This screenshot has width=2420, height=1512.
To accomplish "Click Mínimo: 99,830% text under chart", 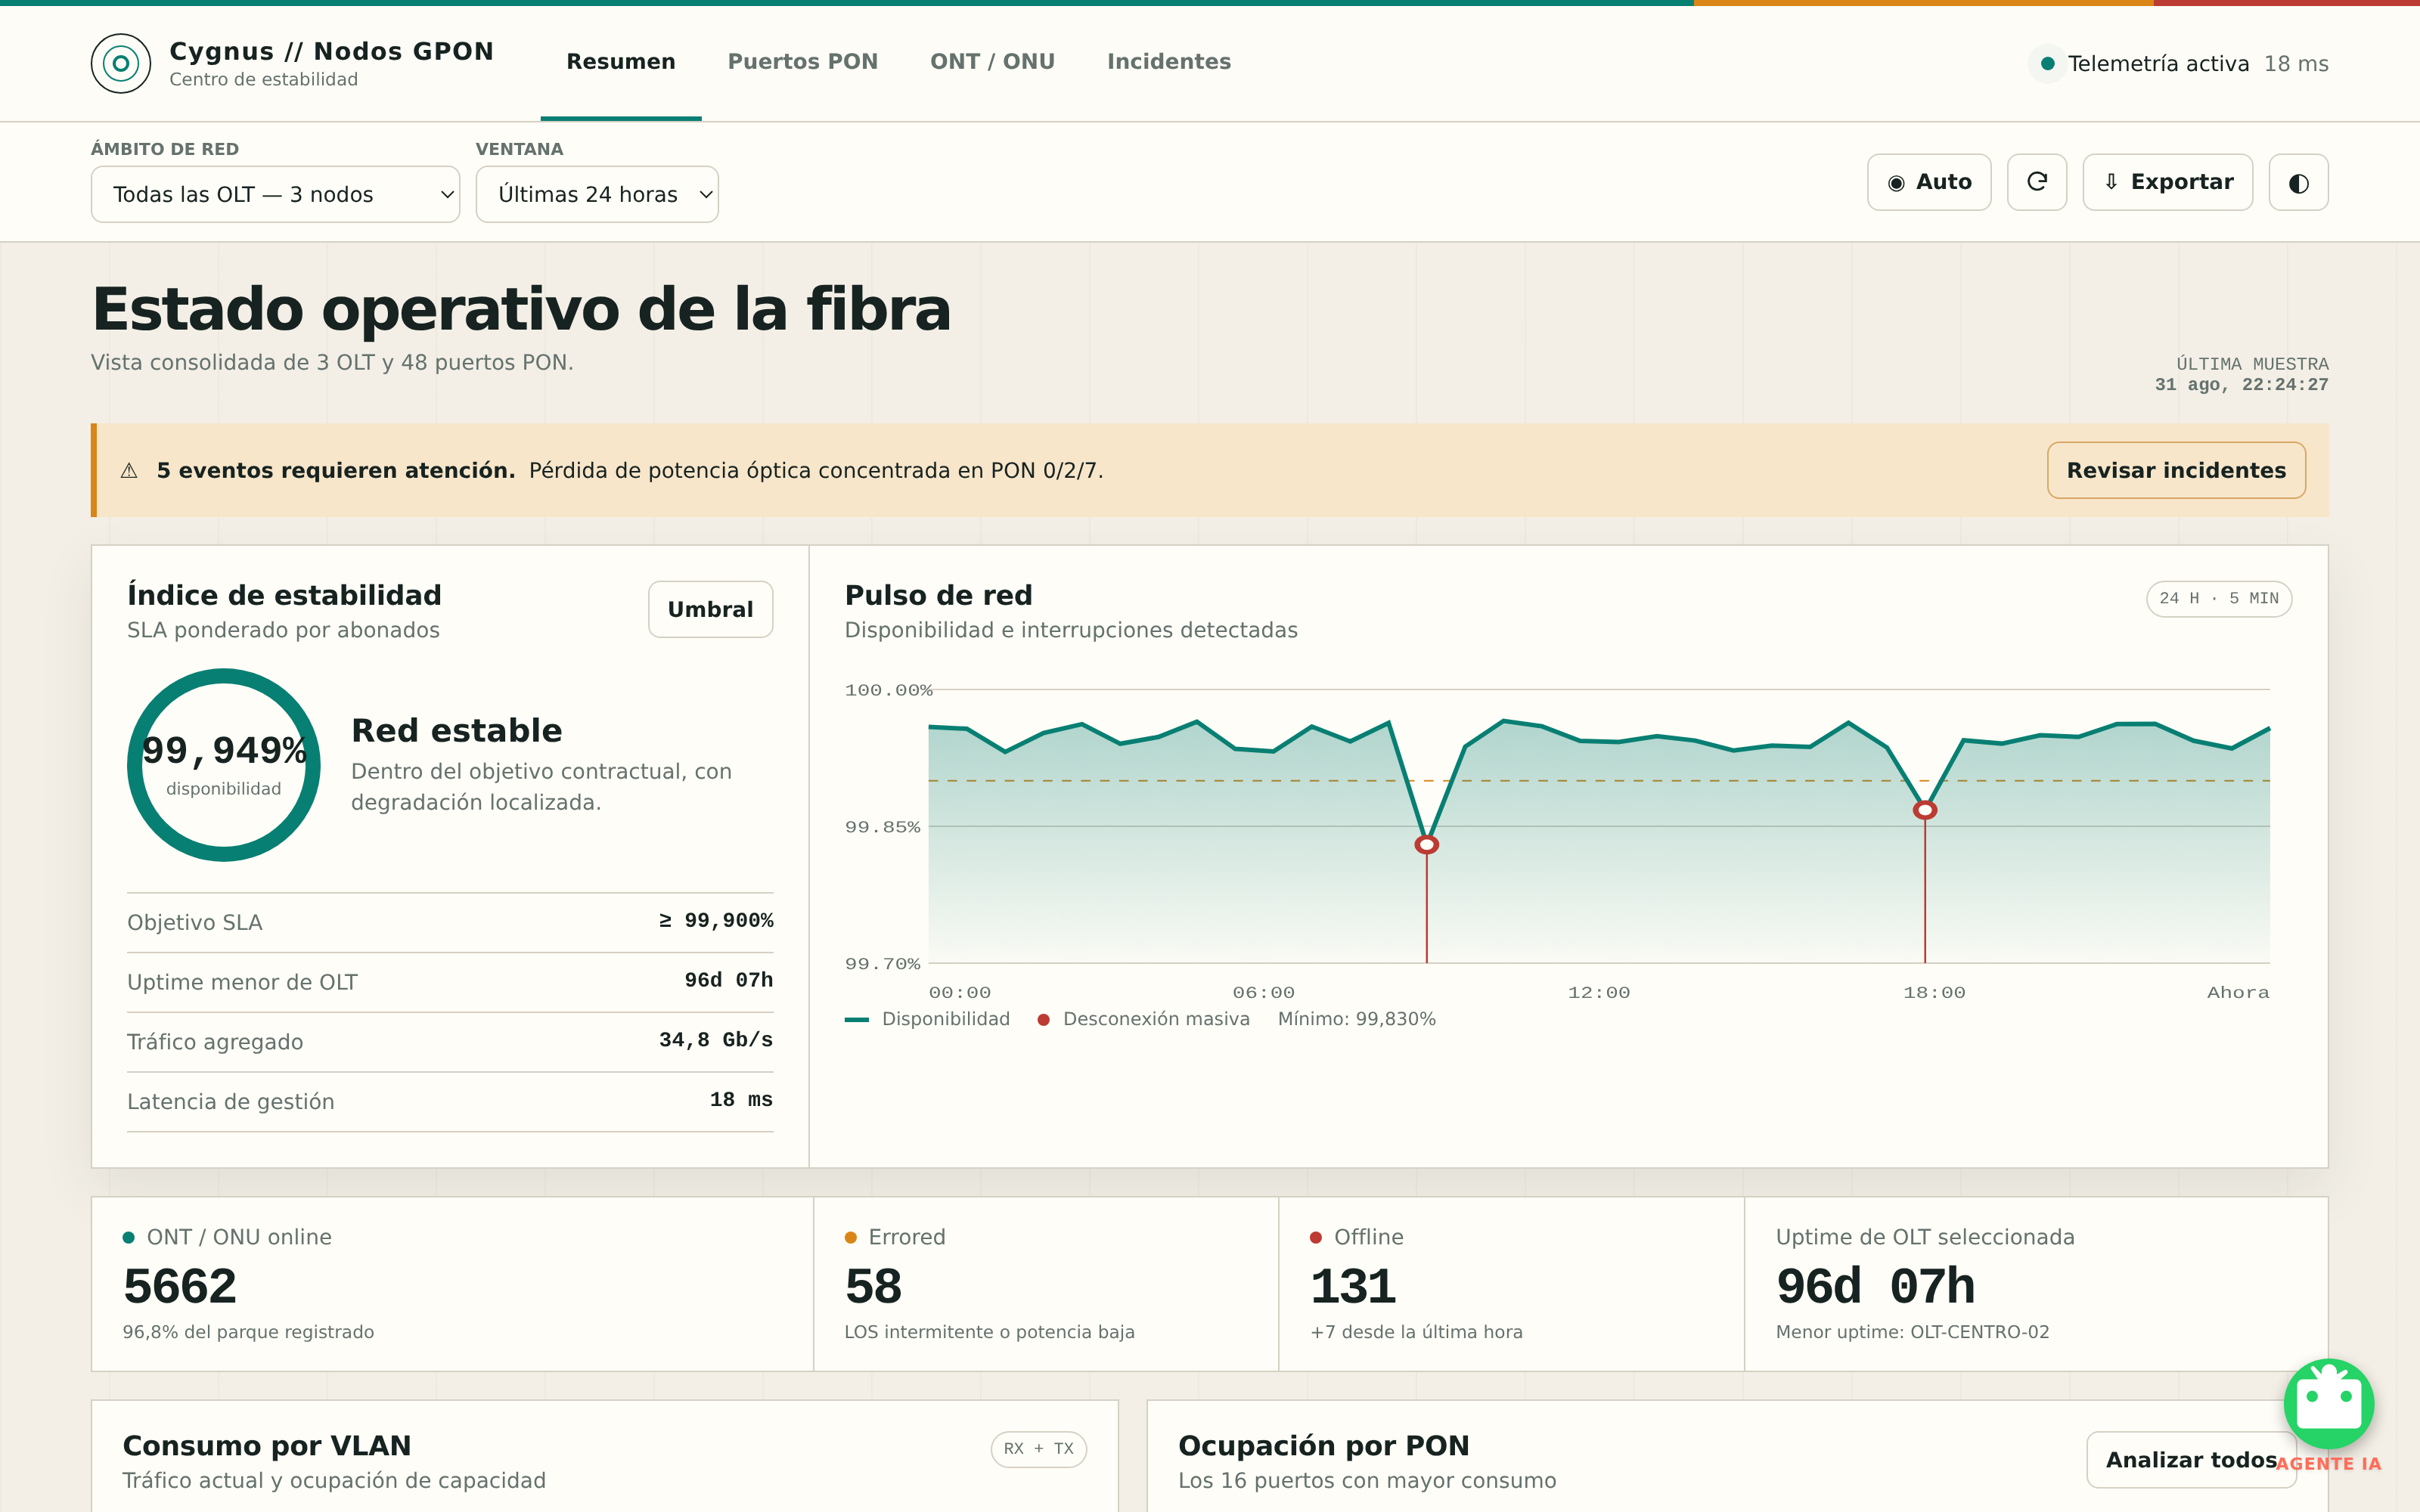I will tap(1357, 1019).
